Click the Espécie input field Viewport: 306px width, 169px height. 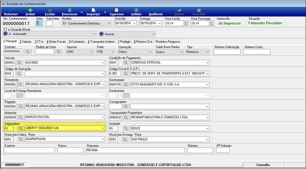click(x=29, y=150)
